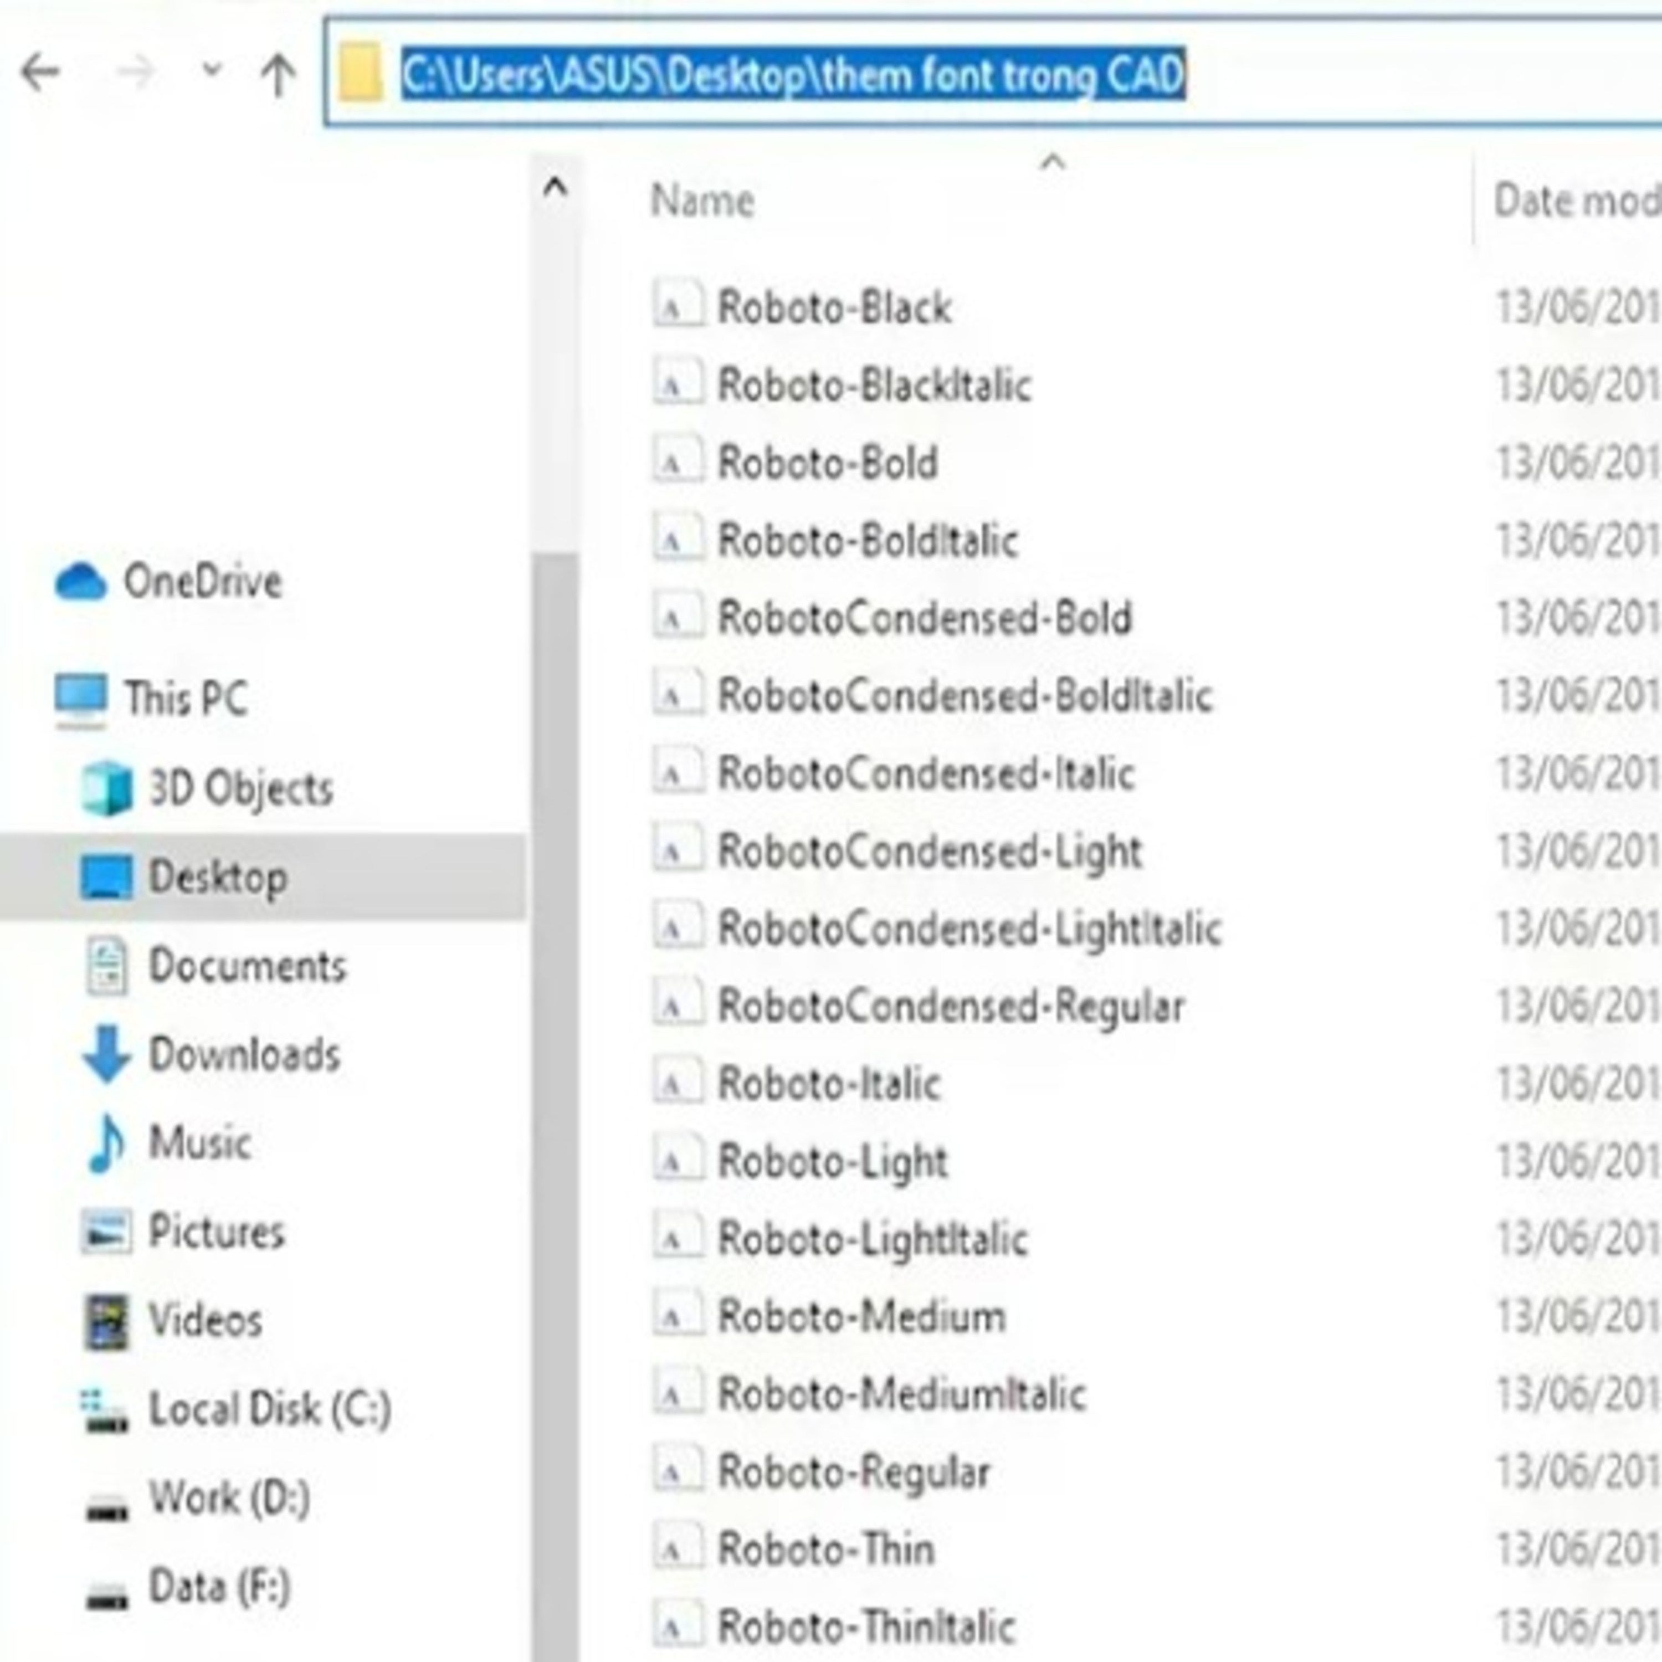This screenshot has width=1662, height=1662.
Task: Open 3D Objects folder icon
Action: [x=107, y=788]
